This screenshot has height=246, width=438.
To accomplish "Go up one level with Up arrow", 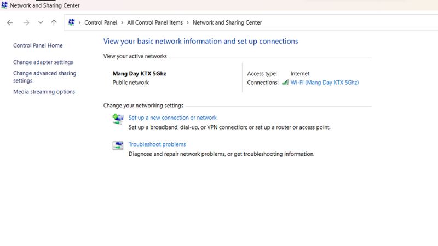I will coord(54,22).
